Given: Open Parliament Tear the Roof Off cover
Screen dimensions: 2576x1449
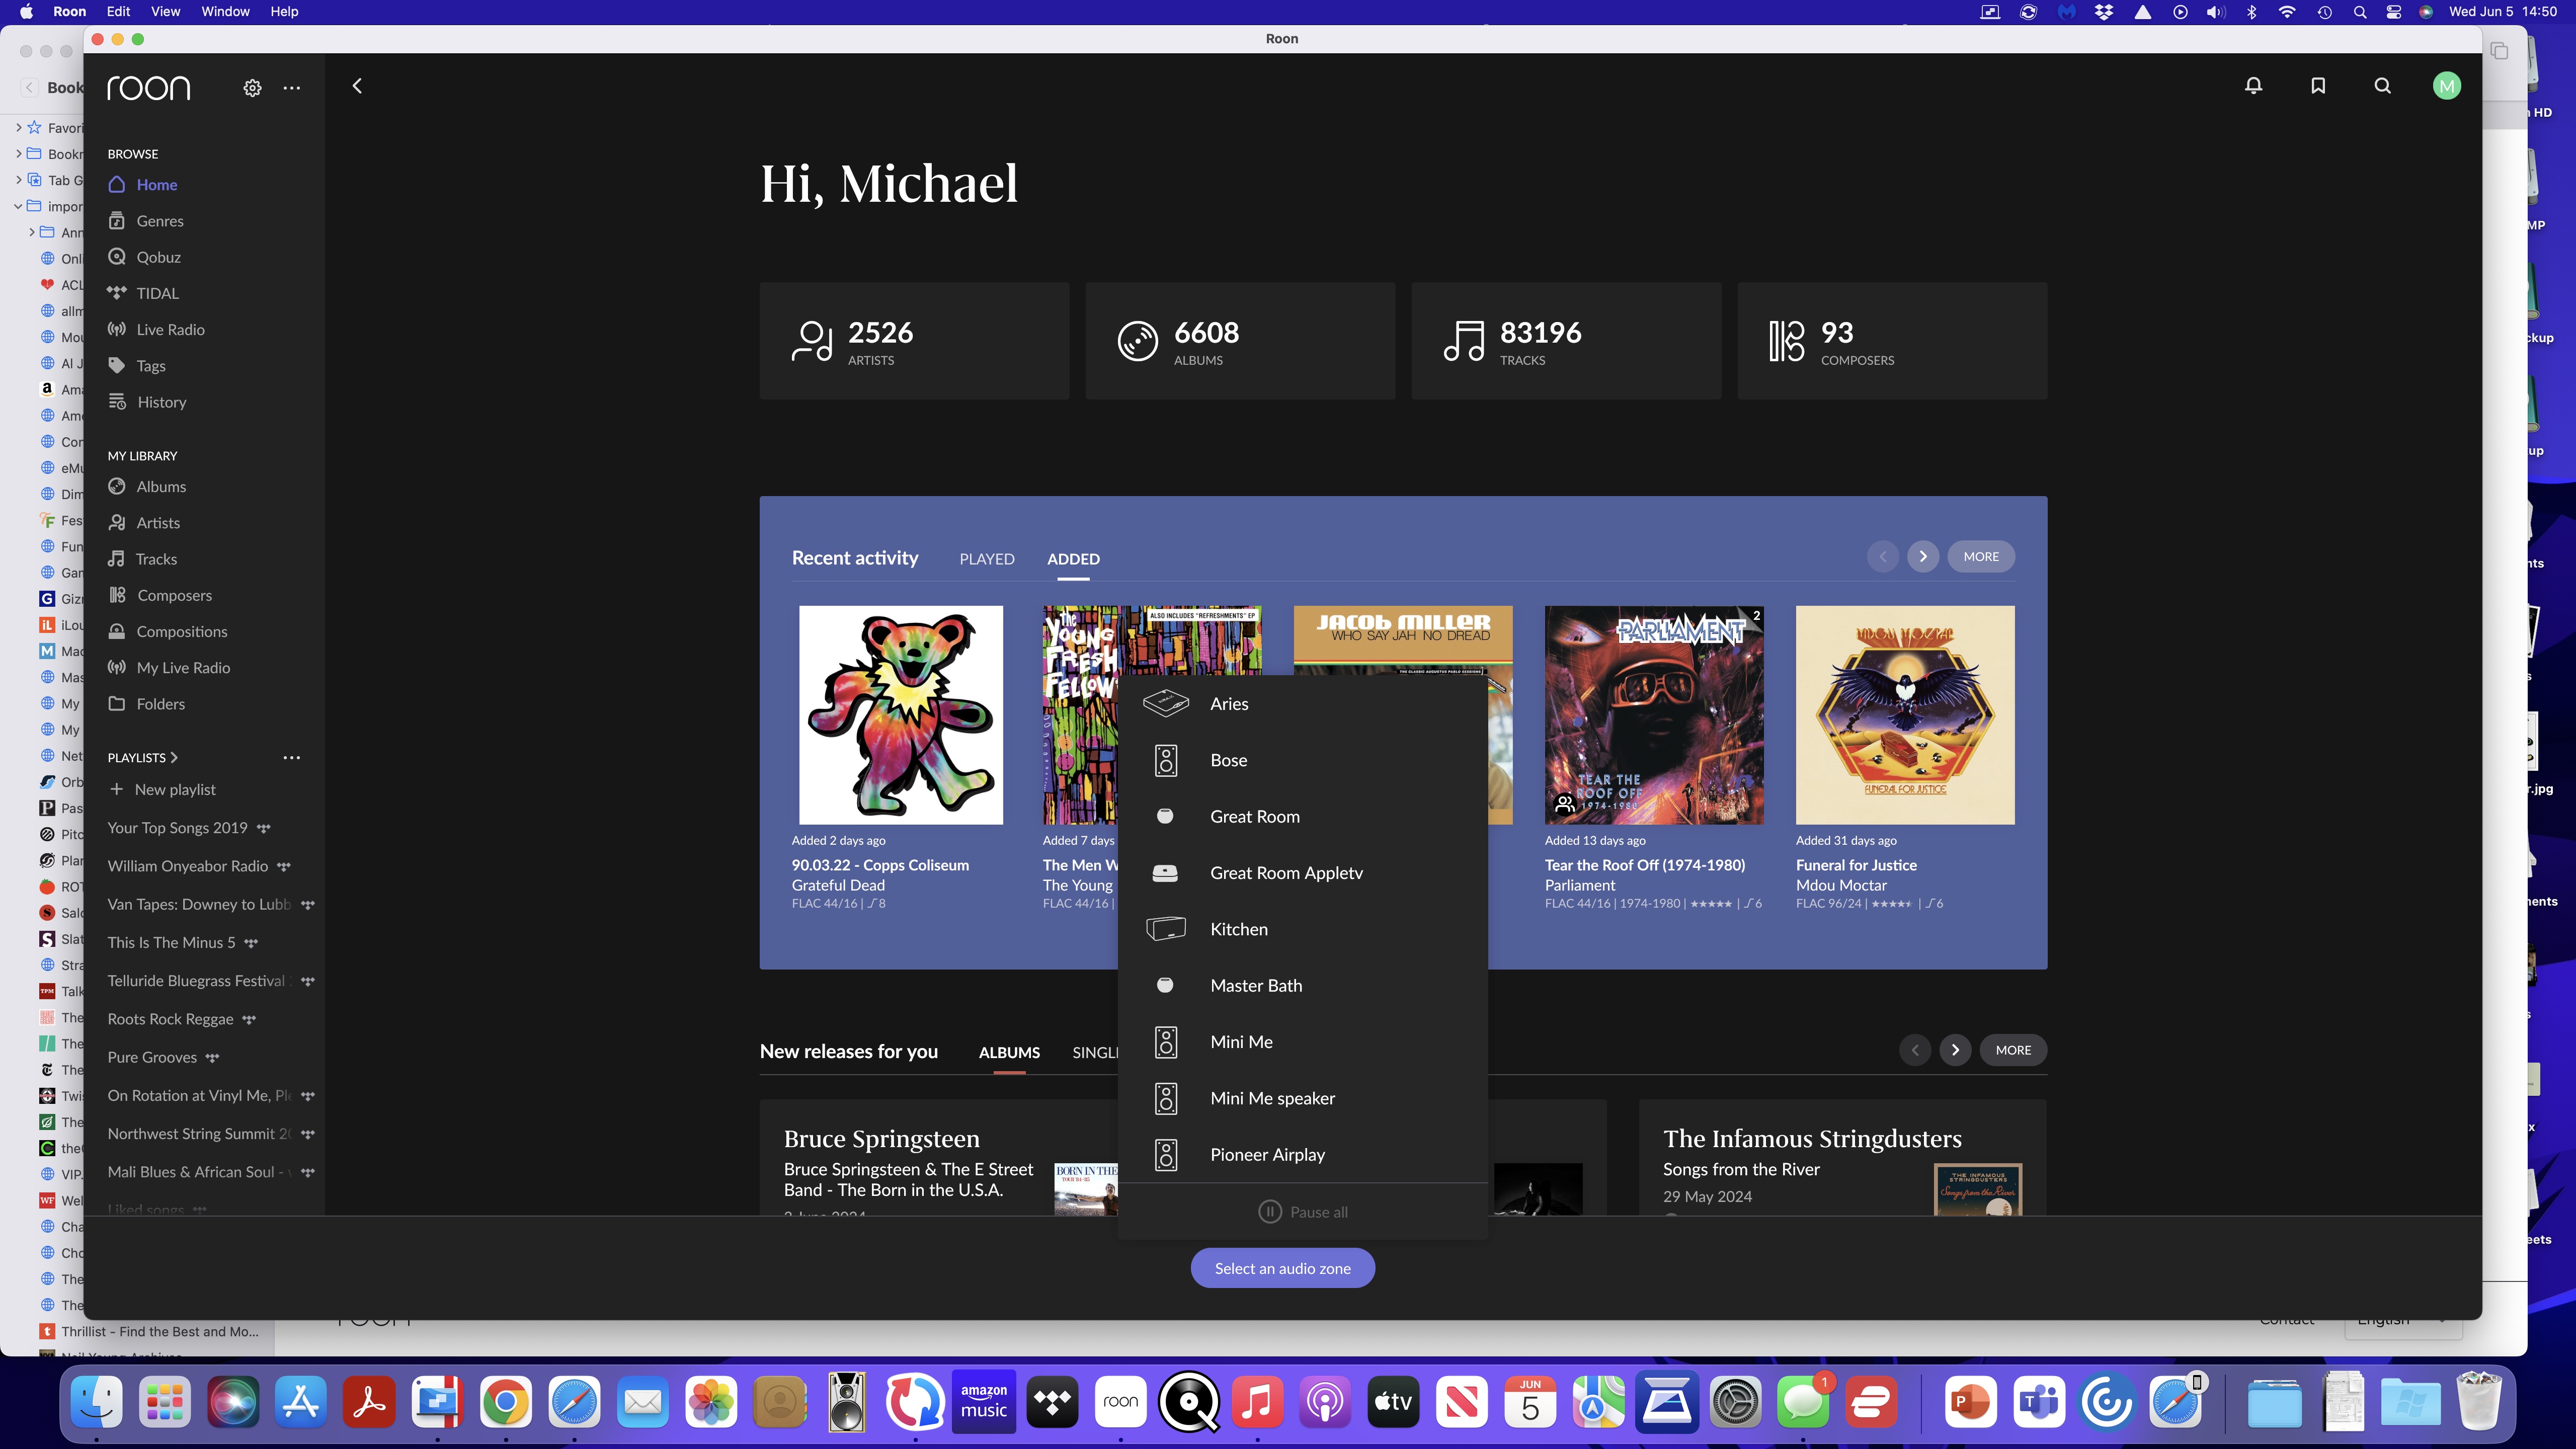Looking at the screenshot, I should (1654, 715).
